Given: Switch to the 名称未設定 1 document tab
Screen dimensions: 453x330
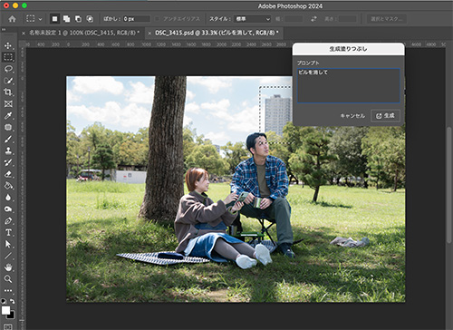Looking at the screenshot, I should click(84, 33).
